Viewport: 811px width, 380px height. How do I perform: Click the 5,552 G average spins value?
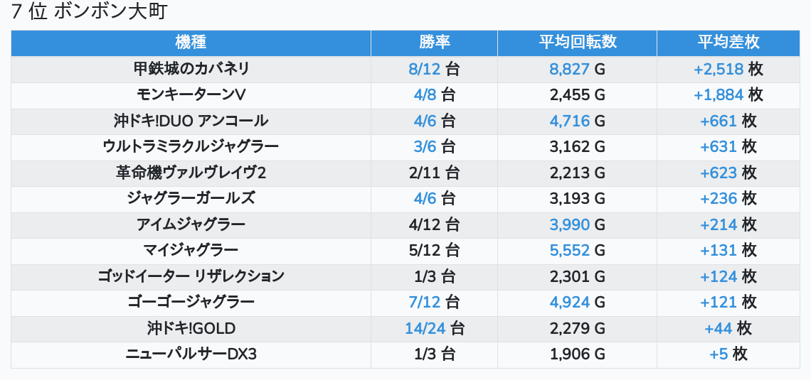point(569,250)
